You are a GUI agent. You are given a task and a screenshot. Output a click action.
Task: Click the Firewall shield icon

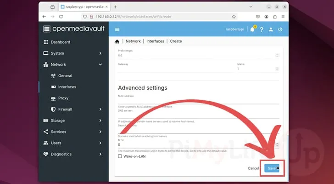[x=53, y=109]
